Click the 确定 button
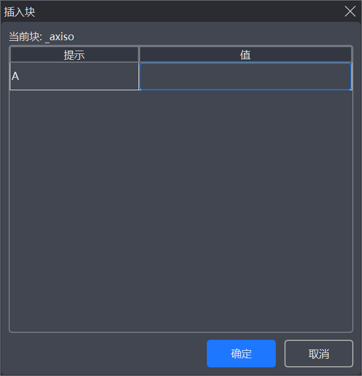 241,354
